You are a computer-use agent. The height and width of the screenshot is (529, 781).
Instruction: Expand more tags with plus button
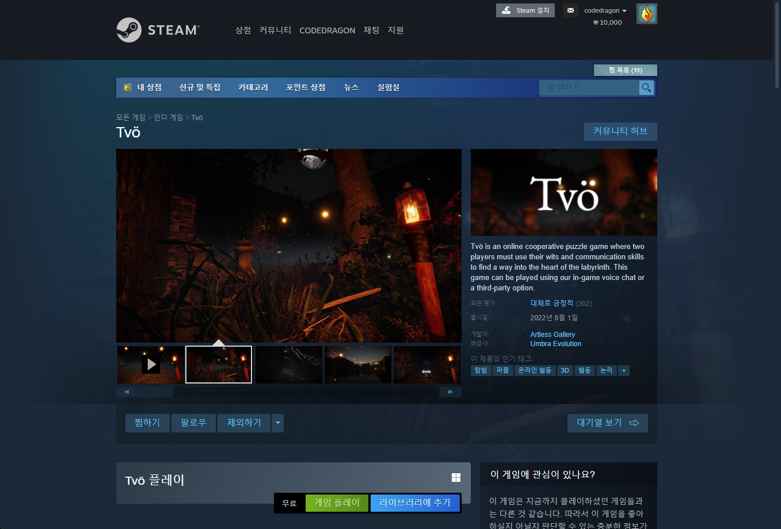623,370
